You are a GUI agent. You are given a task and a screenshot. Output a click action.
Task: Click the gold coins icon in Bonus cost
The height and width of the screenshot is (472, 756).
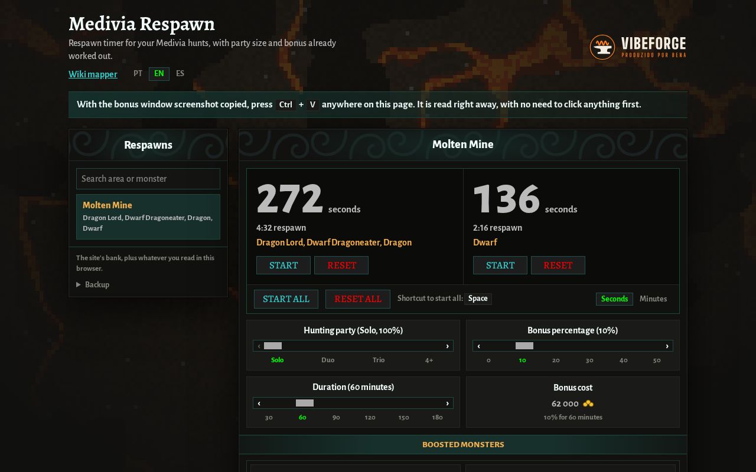(588, 404)
